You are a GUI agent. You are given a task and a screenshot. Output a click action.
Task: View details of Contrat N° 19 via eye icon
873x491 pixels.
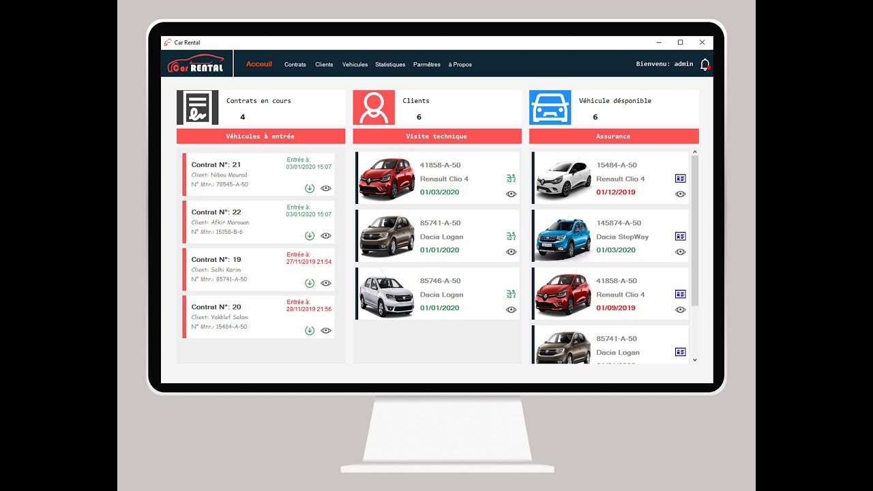[326, 283]
